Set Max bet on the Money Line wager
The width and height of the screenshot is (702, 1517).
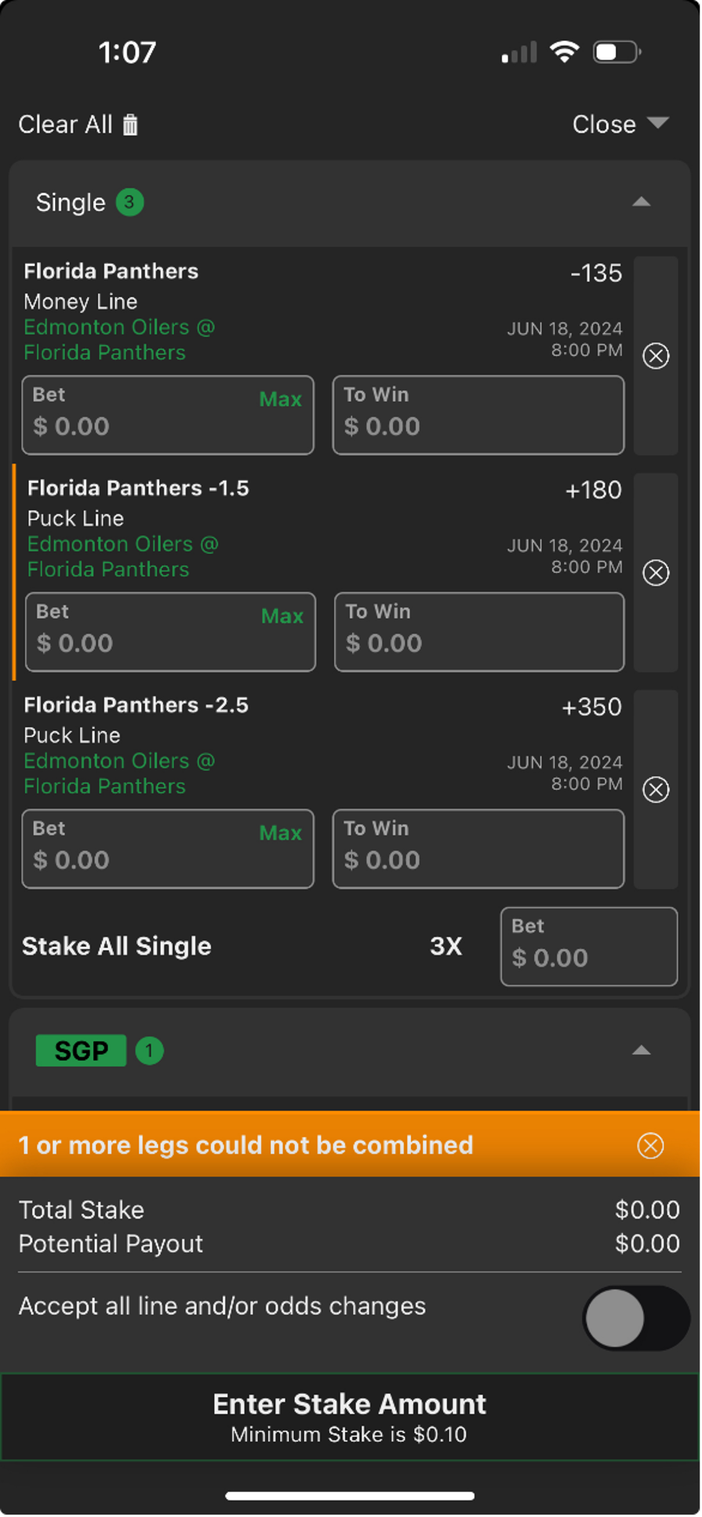[x=280, y=399]
